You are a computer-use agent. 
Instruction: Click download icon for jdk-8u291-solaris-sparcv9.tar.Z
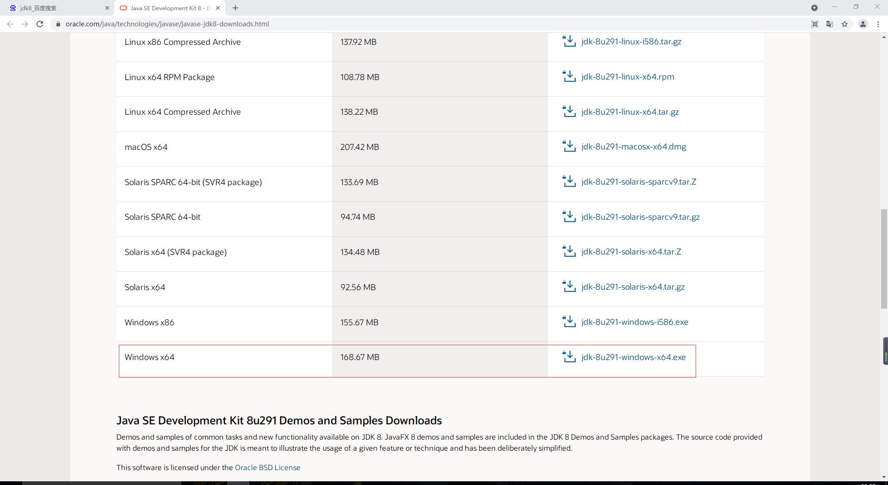[569, 181]
